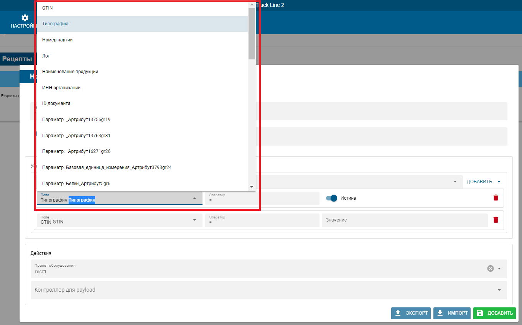Delete the GTIN condition row
The height and width of the screenshot is (325, 522).
[496, 220]
